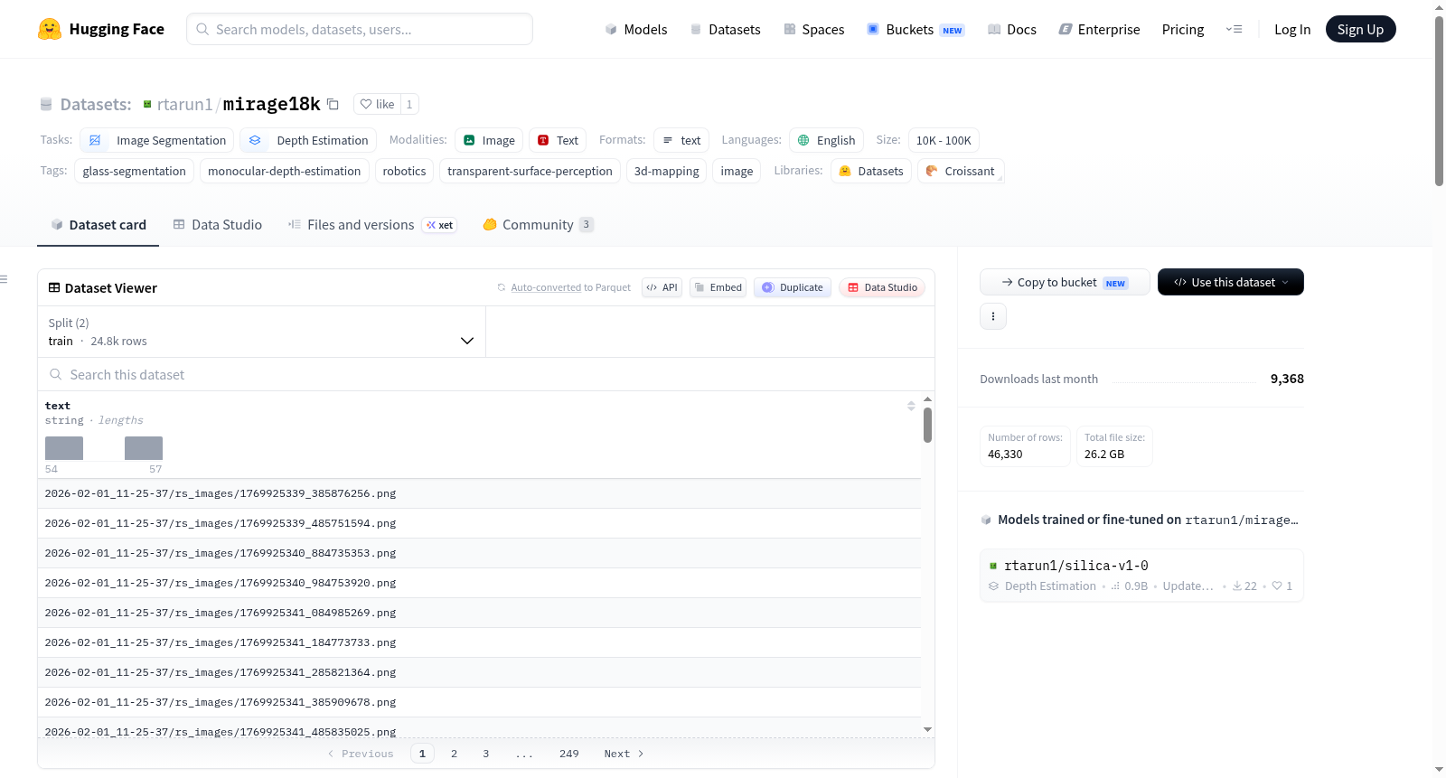Click Next page in the viewer
Image resolution: width=1446 pixels, height=778 pixels.
(624, 754)
